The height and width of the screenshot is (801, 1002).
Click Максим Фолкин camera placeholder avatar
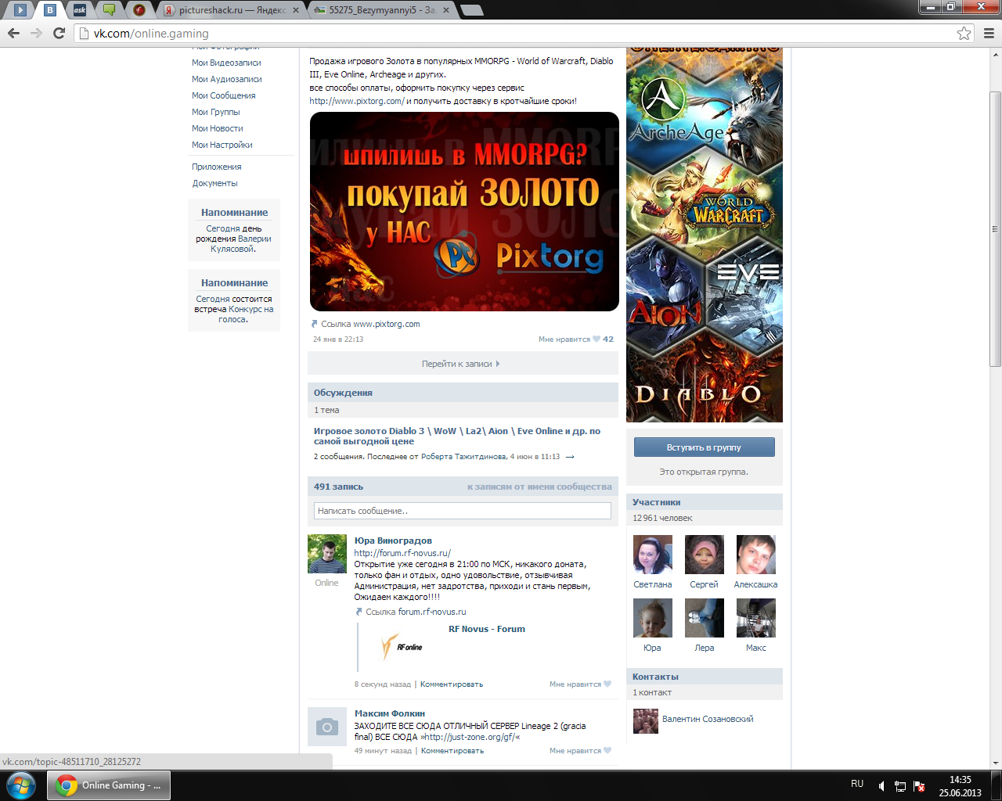click(x=327, y=727)
